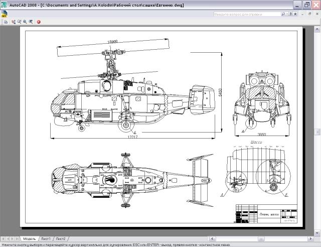The image size is (321, 247).
Task: Click the preview toolbar grip handle
Action: (2, 22)
